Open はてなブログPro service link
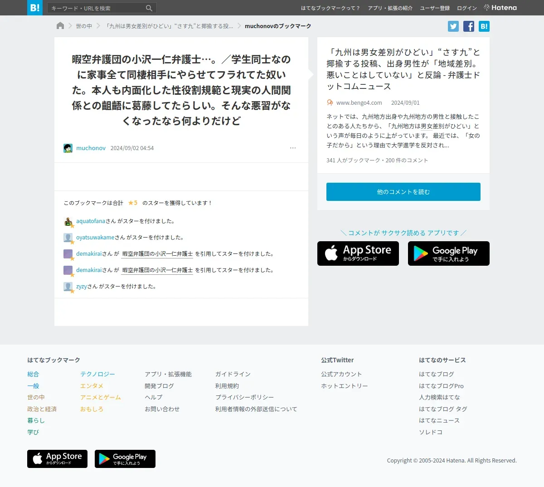The width and height of the screenshot is (544, 487). coord(441,386)
